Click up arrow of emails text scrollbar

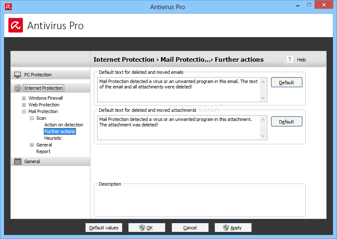[x=263, y=82]
